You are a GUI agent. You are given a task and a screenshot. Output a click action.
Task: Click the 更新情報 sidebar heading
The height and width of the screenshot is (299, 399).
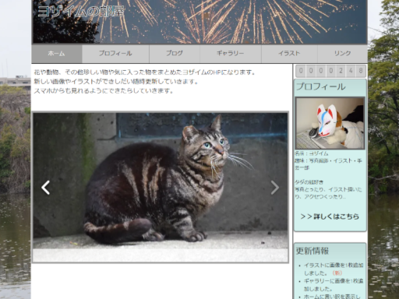point(312,251)
